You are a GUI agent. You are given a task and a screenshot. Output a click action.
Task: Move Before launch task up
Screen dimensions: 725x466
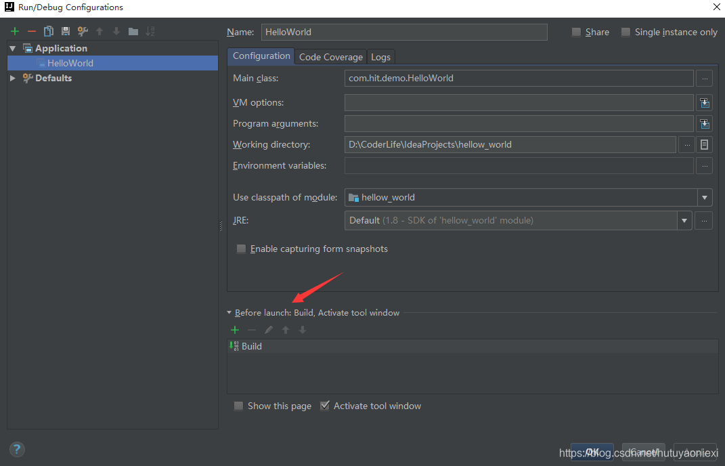coord(286,330)
